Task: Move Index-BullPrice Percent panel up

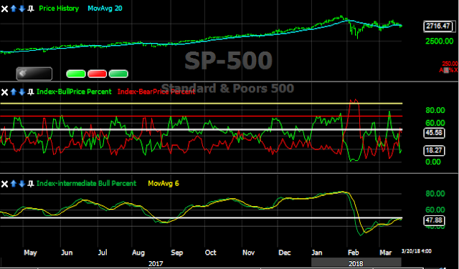Action: tap(14, 92)
